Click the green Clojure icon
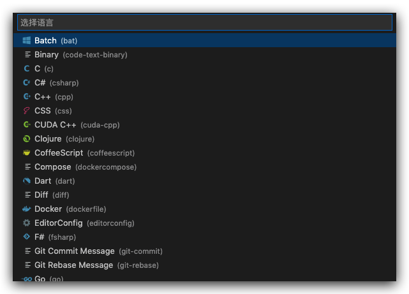 [27, 138]
